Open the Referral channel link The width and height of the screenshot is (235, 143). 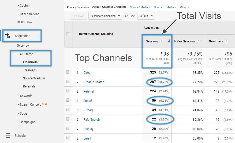[x=89, y=91]
